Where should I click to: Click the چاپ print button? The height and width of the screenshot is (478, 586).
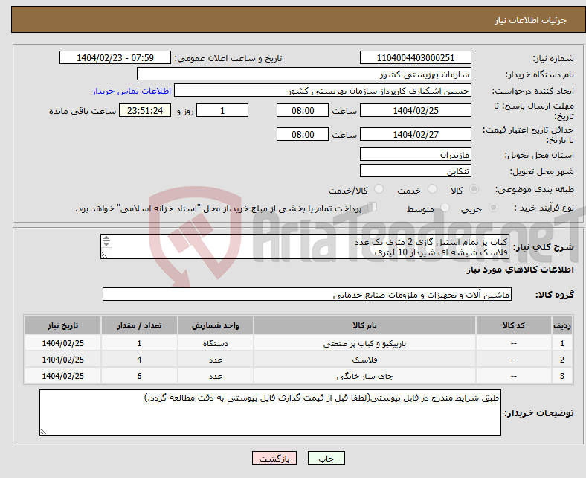coord(326,458)
